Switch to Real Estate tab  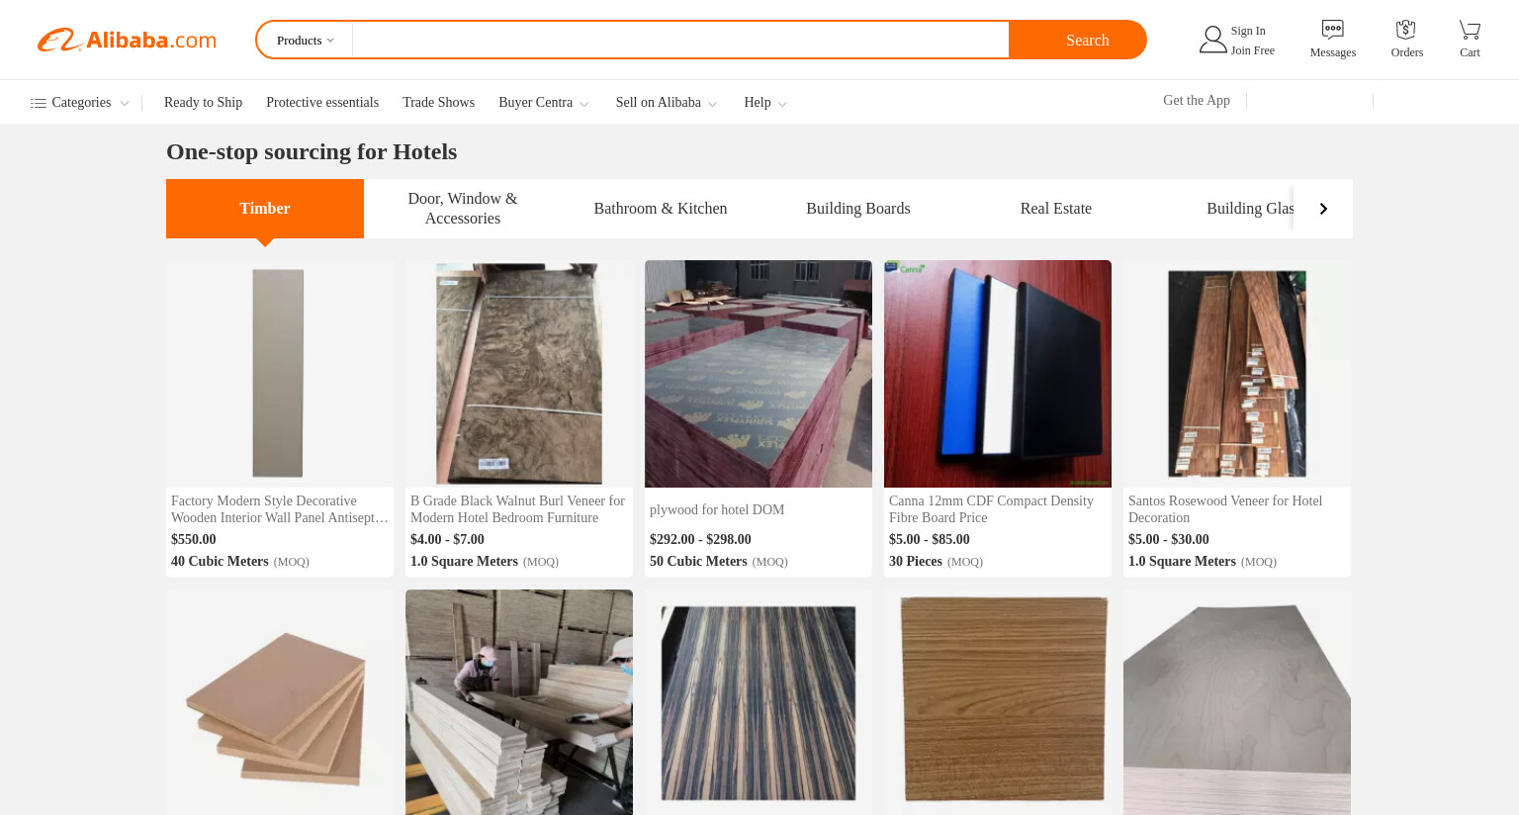(1056, 209)
